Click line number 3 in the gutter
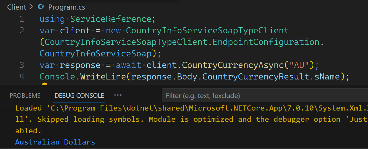This screenshot has width=368, height=149. pos(22,65)
